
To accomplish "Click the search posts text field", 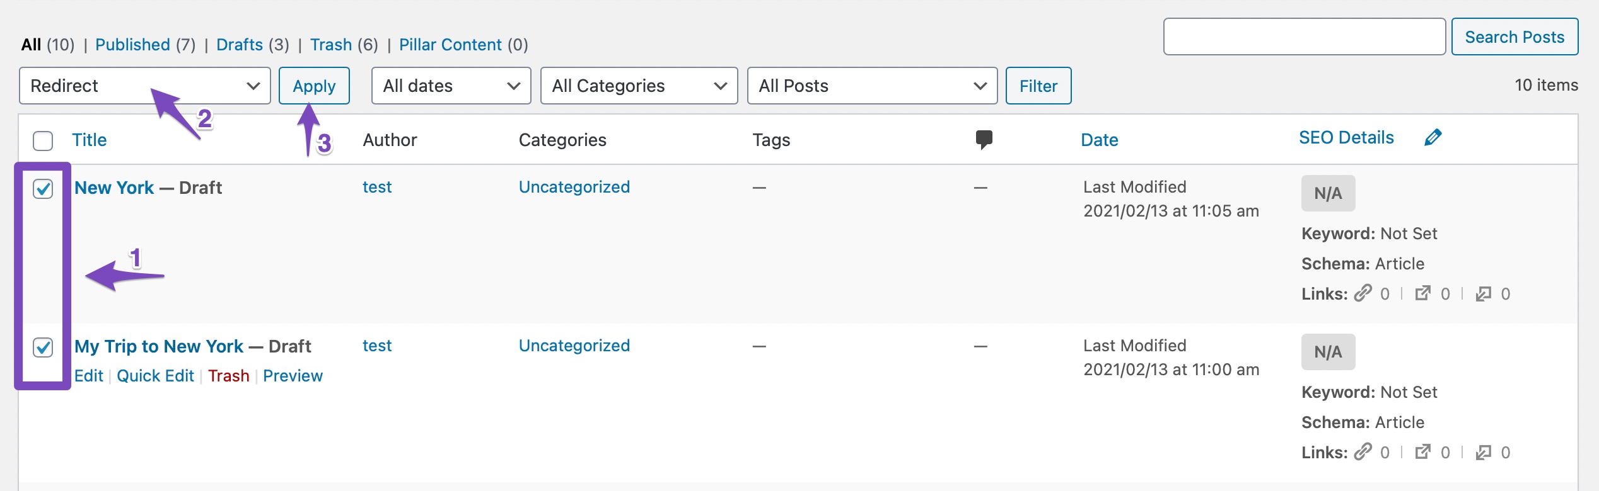I will click(x=1304, y=37).
